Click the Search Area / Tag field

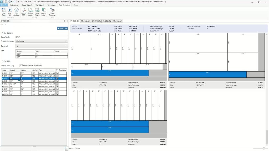[x=10, y=66]
